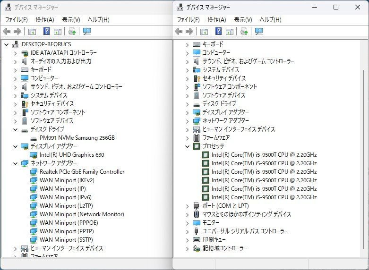Click the 記憶域コントローラー icon
The image size is (369, 270).
click(x=197, y=248)
